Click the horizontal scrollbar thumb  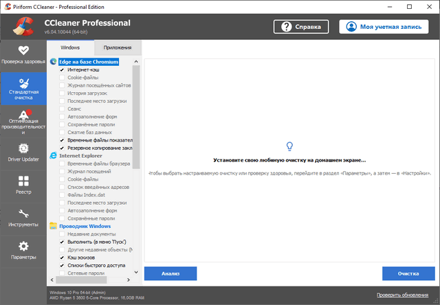tap(81, 280)
